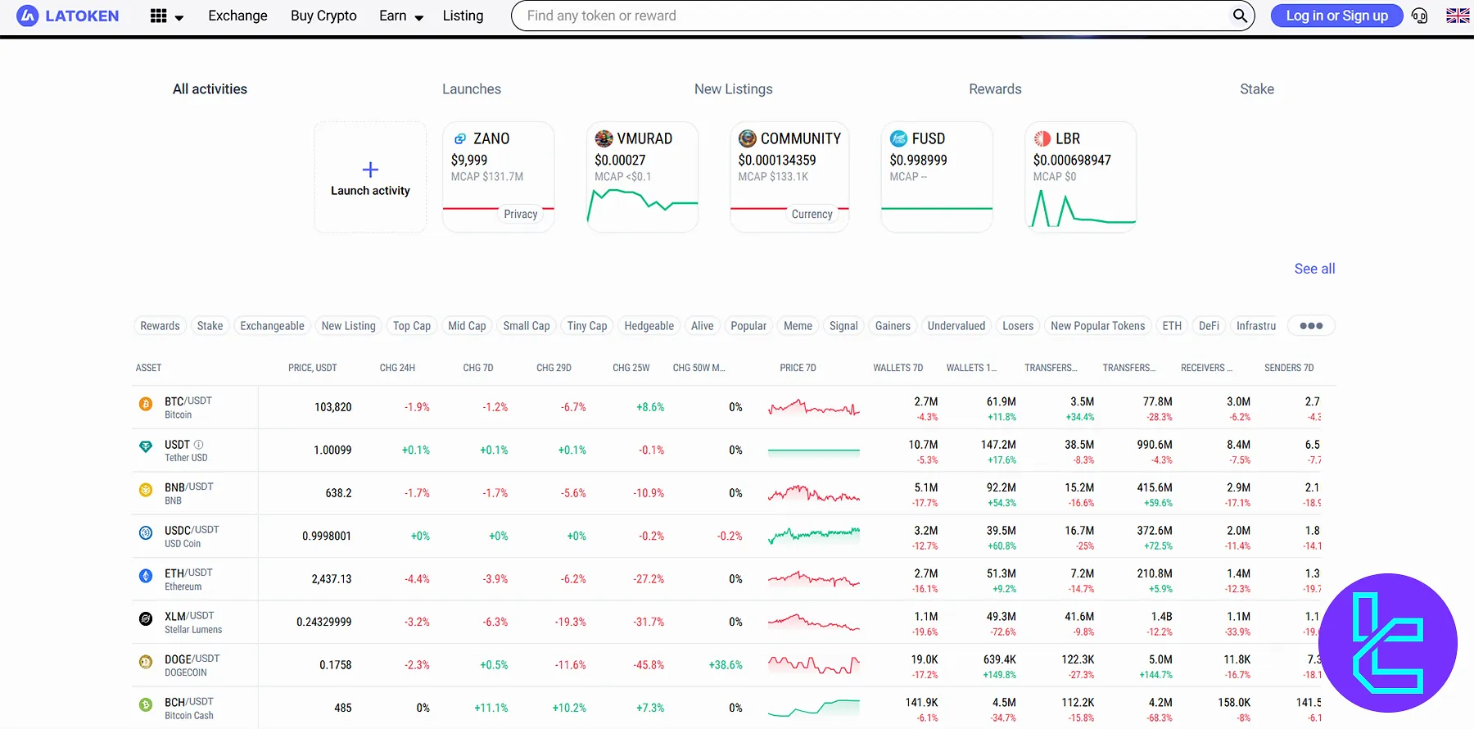Viewport: 1474px width, 729px height.
Task: Click the Bitcoin coin icon
Action: (146, 404)
